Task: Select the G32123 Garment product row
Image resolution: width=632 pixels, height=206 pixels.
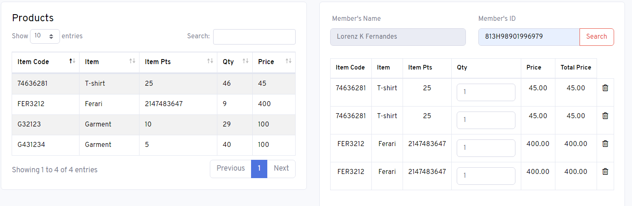Action: [x=154, y=124]
